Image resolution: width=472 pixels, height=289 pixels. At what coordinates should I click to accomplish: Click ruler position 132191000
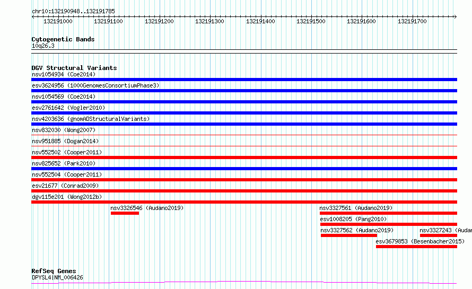[58, 21]
